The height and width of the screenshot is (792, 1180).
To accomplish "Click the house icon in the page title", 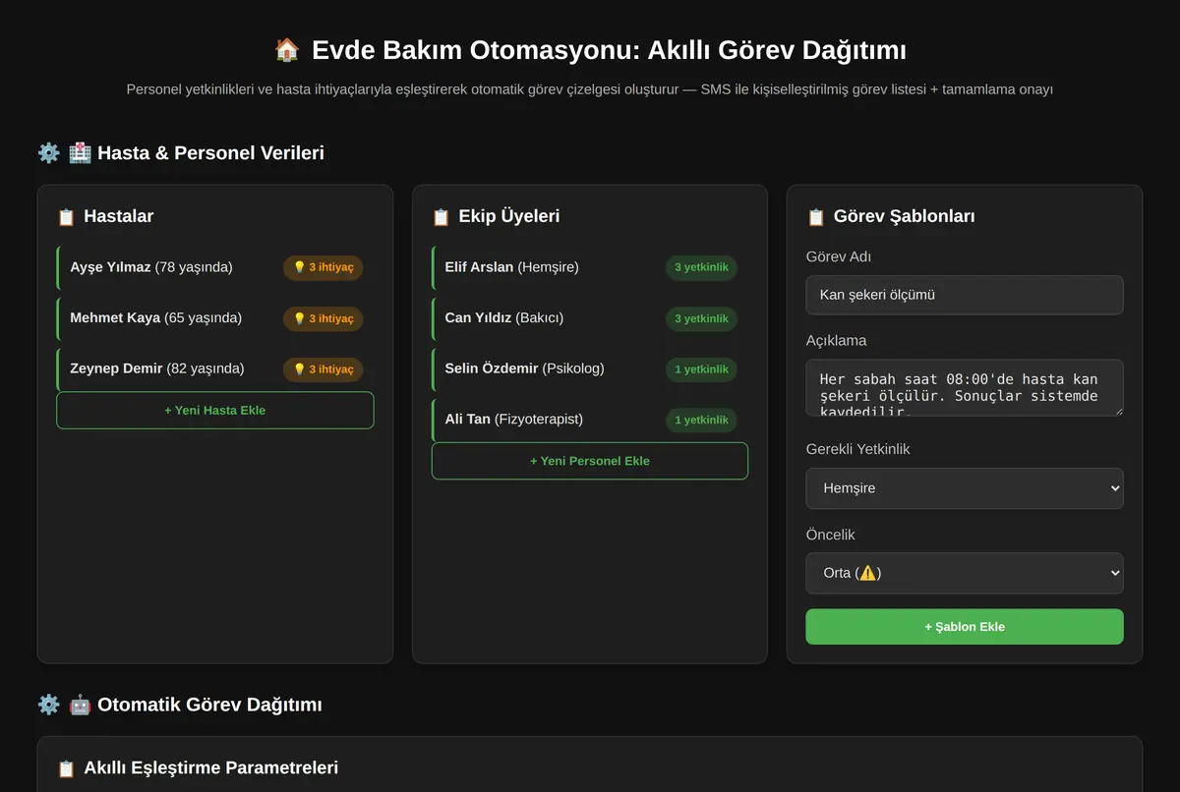I will [286, 50].
